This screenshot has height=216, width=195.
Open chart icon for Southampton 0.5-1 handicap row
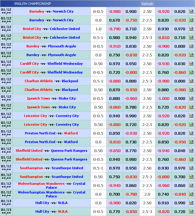191,168
